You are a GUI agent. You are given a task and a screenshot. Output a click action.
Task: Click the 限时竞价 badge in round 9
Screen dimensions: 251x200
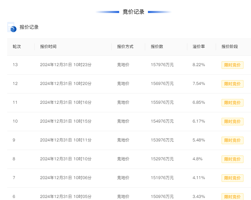pos(233,140)
